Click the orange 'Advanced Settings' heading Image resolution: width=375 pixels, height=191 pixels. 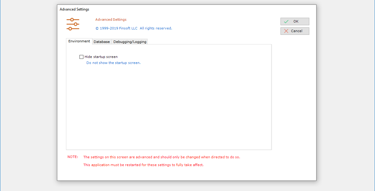(110, 19)
